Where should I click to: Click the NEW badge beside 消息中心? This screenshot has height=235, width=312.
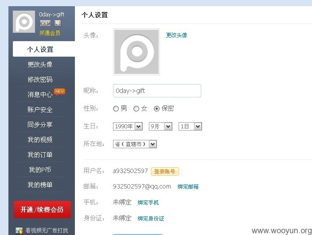coord(59,92)
